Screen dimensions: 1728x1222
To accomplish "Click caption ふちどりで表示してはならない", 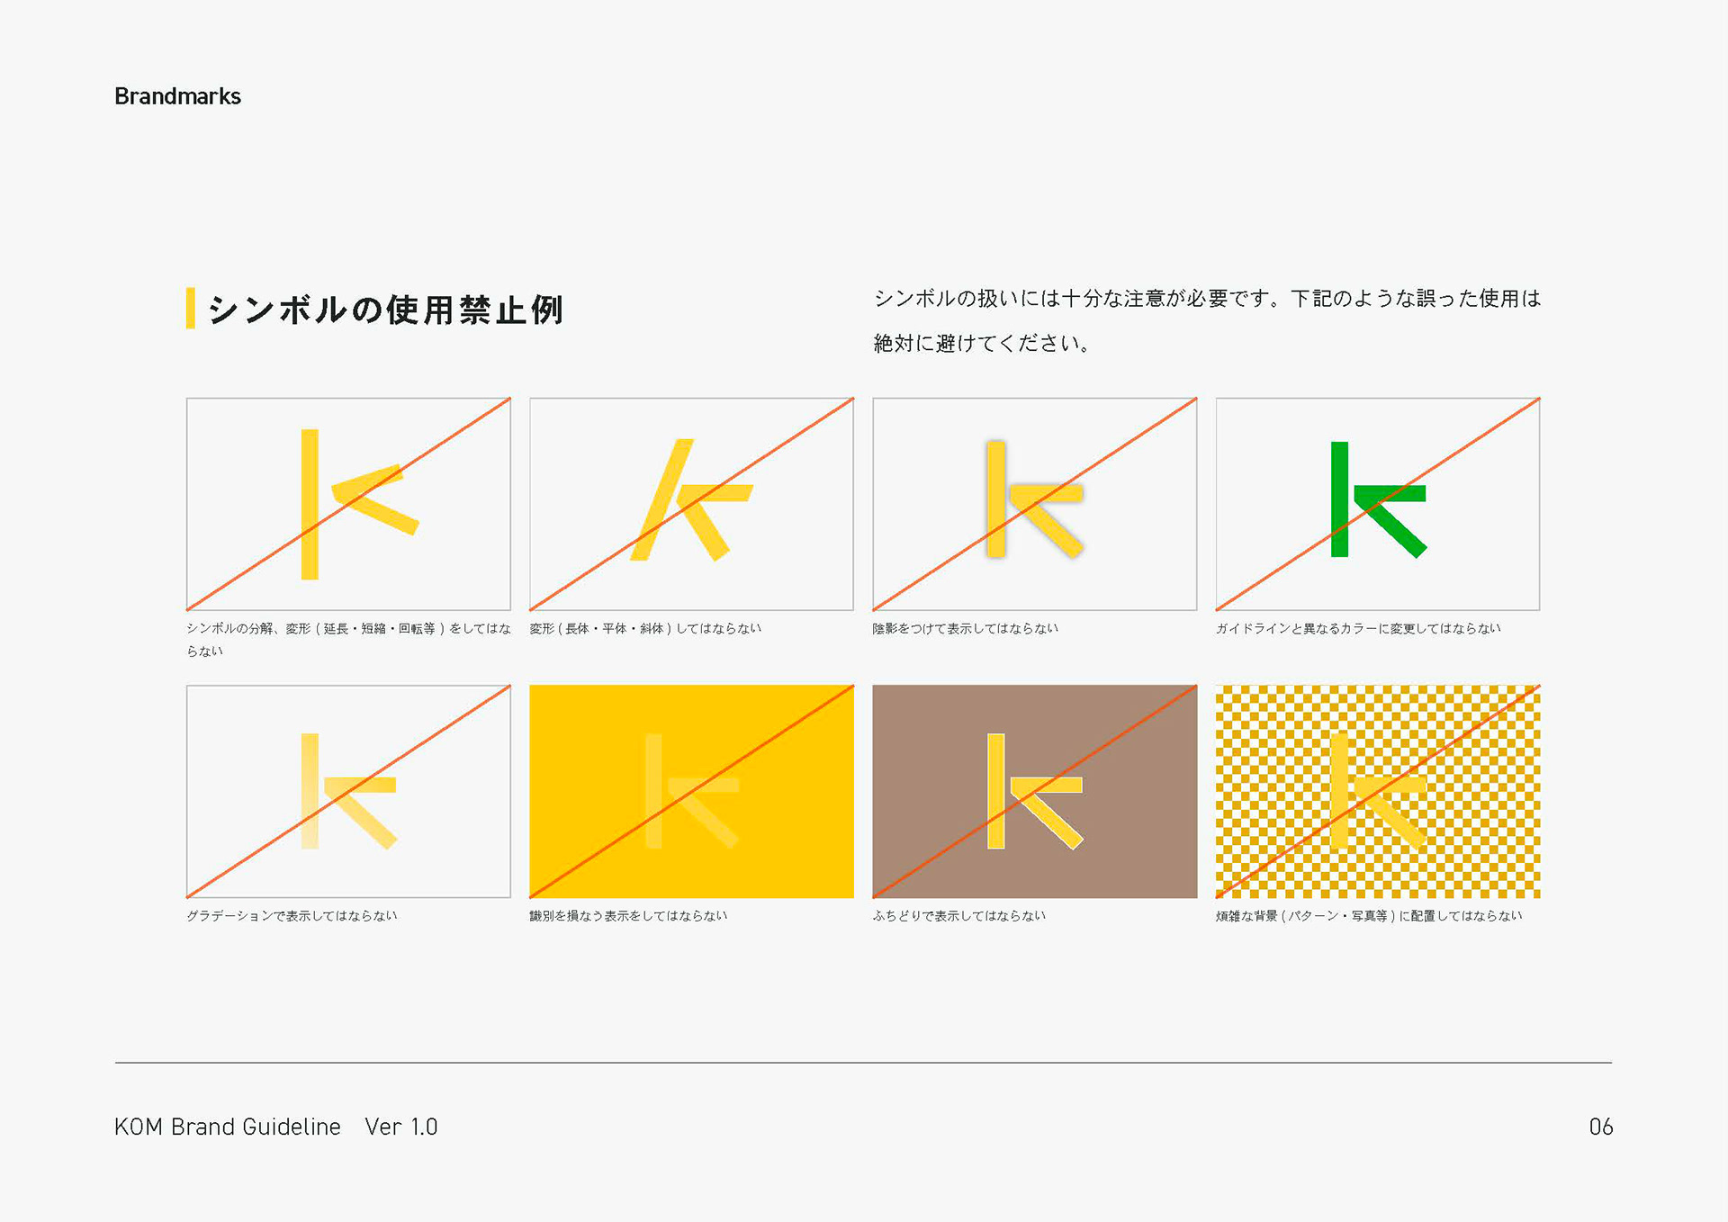I will pos(958,915).
